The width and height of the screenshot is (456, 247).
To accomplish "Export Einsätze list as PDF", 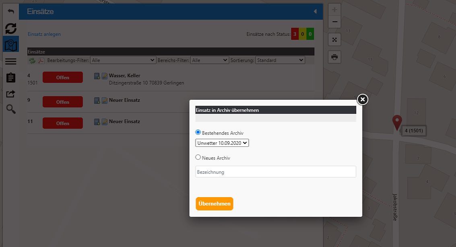I will coord(41,60).
